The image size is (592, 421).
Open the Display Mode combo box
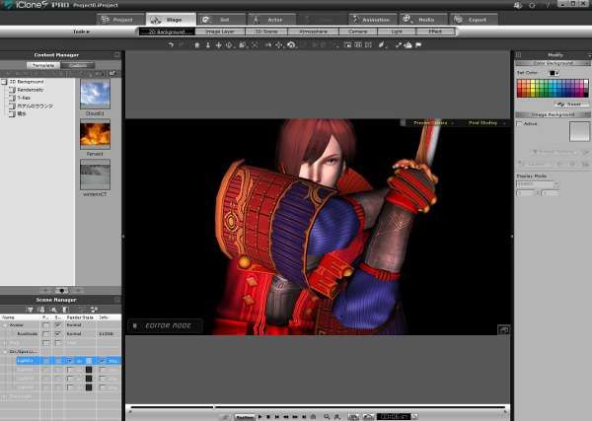tap(538, 184)
